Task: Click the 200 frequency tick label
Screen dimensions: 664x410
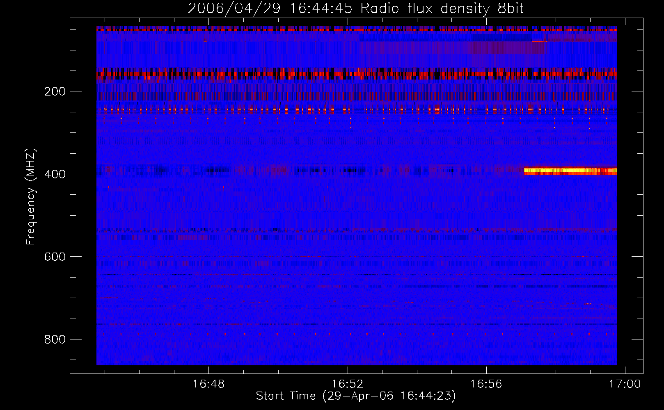Action: (x=55, y=91)
